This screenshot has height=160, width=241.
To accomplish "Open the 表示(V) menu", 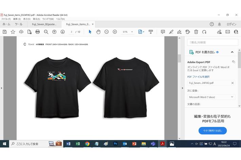I will click(x=27, y=19).
